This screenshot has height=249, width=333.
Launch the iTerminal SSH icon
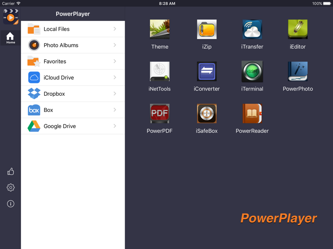click(x=252, y=71)
